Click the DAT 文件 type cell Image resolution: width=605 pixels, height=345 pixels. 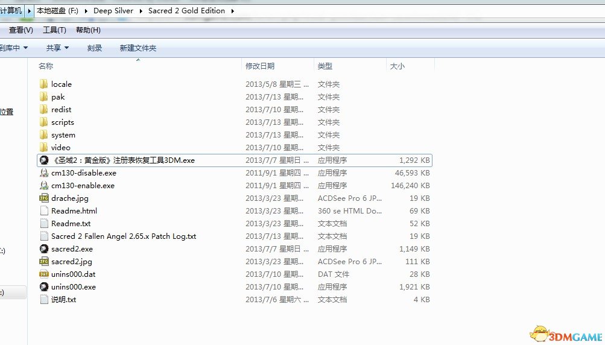tap(334, 274)
